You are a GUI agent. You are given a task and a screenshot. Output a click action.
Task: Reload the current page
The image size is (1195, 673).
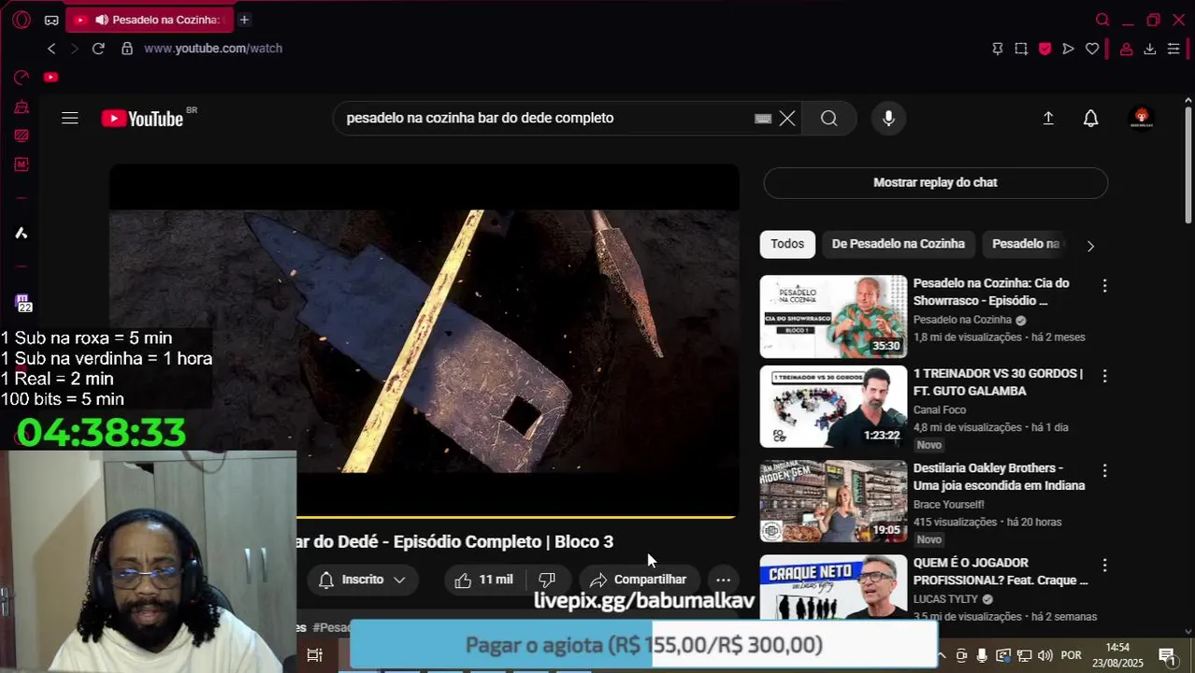click(98, 49)
